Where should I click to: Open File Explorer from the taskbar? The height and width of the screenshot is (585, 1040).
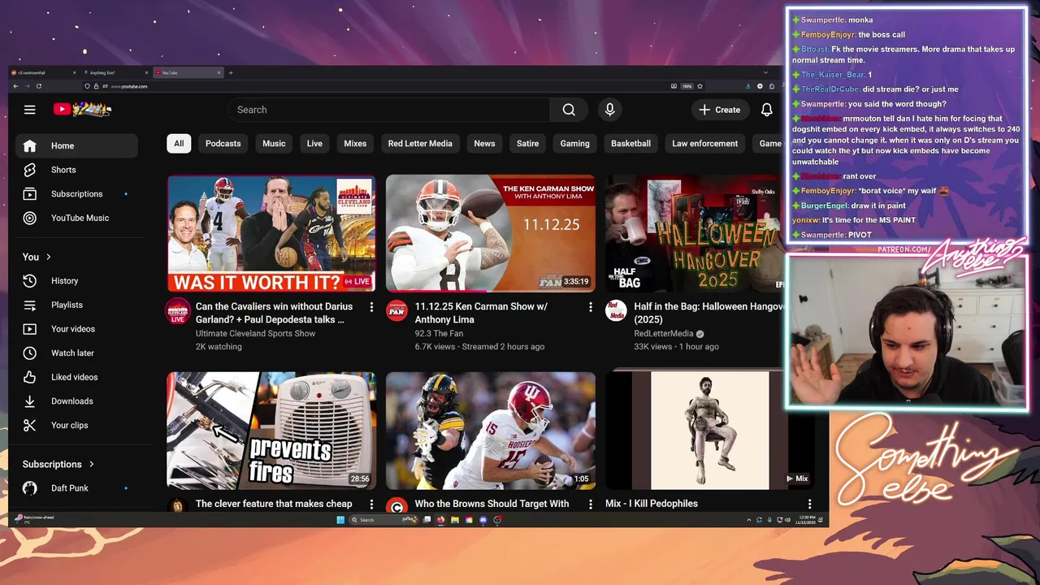[455, 520]
